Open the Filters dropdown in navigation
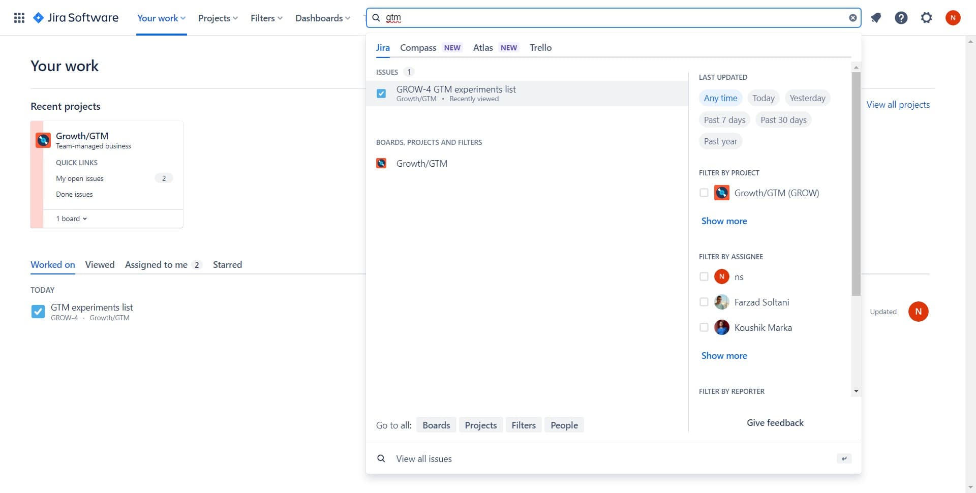976x493 pixels. coord(266,18)
